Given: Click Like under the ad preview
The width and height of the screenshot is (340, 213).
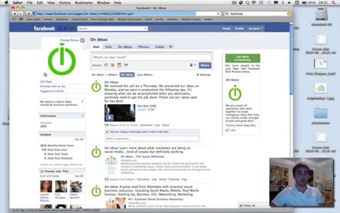Looking at the screenshot, I should click(x=233, y=130).
